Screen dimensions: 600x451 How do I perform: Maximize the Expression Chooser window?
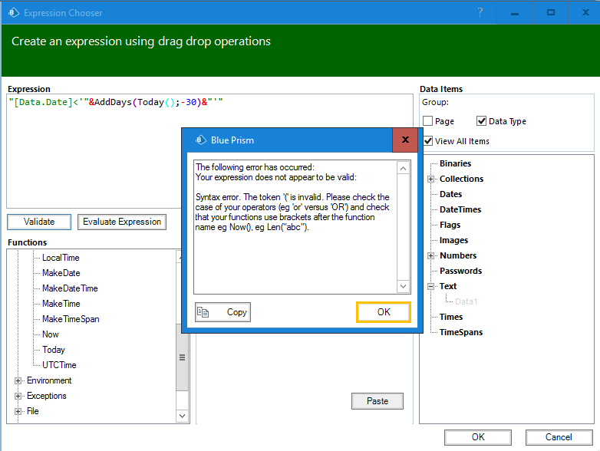[x=551, y=12]
